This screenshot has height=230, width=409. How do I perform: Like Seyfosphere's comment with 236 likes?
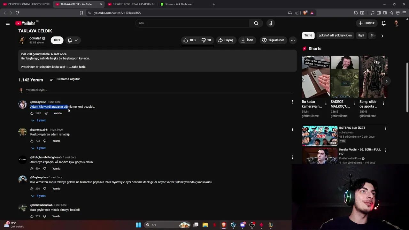pos(32,189)
